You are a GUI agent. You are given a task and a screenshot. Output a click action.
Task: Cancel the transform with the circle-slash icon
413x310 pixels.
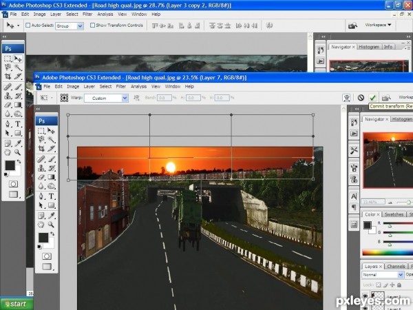pyautogui.click(x=361, y=98)
